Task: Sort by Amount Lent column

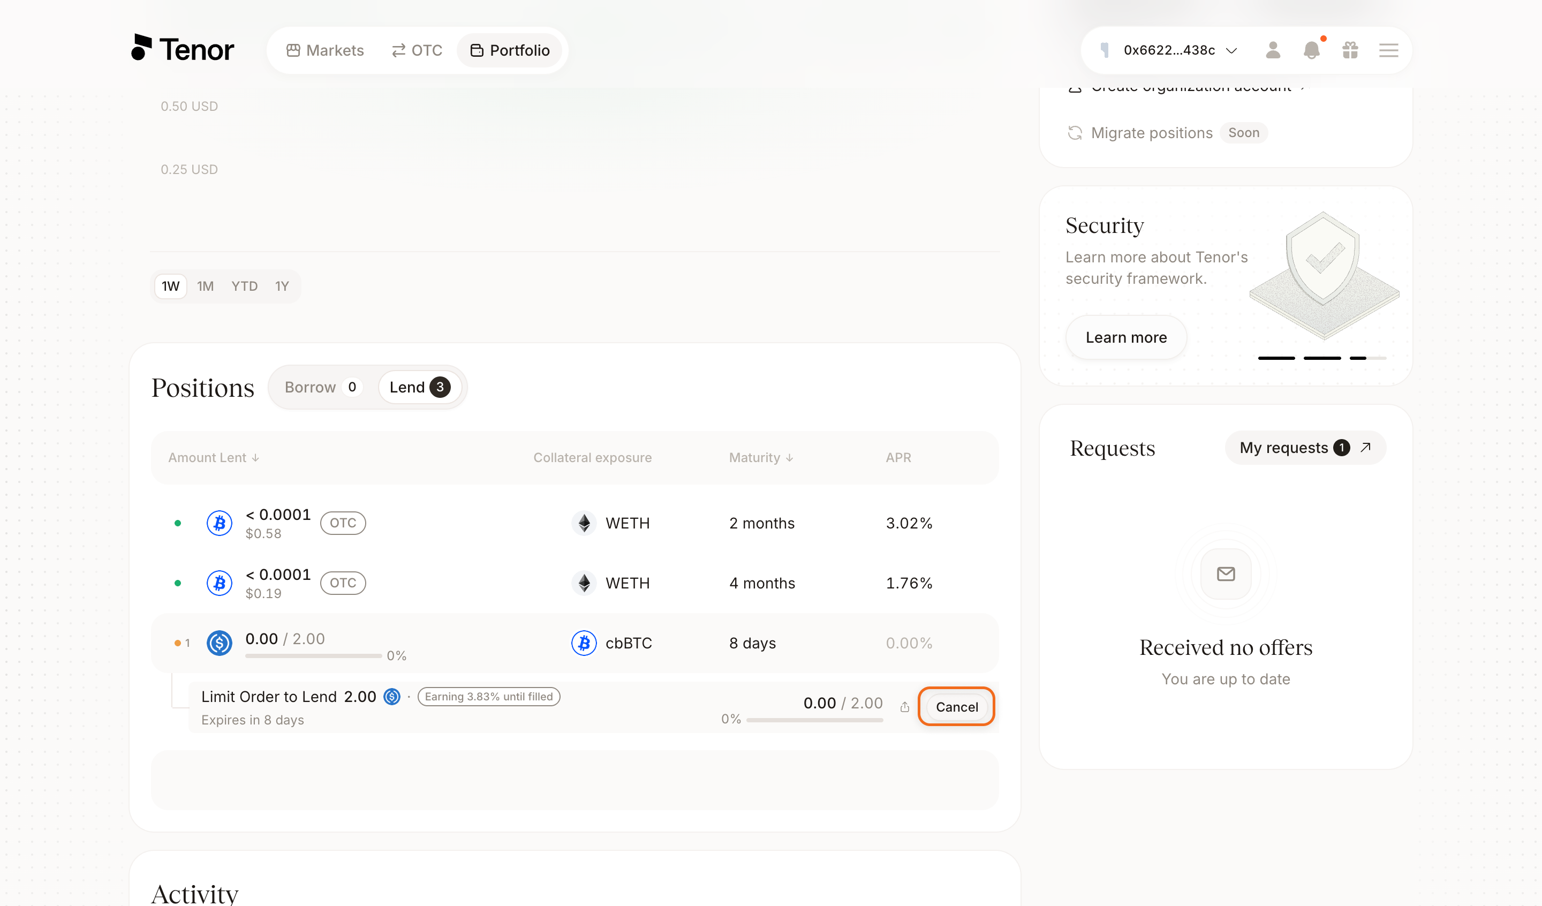Action: pos(214,457)
